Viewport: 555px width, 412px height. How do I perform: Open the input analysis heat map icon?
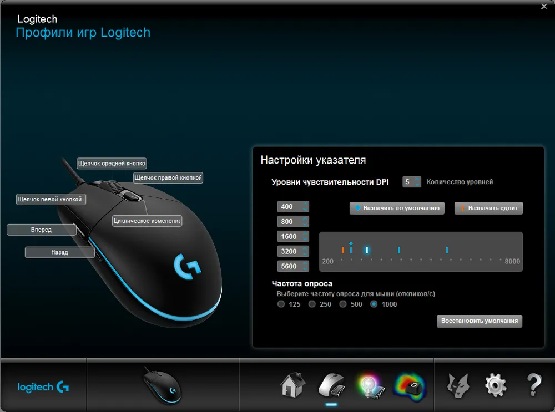[410, 387]
